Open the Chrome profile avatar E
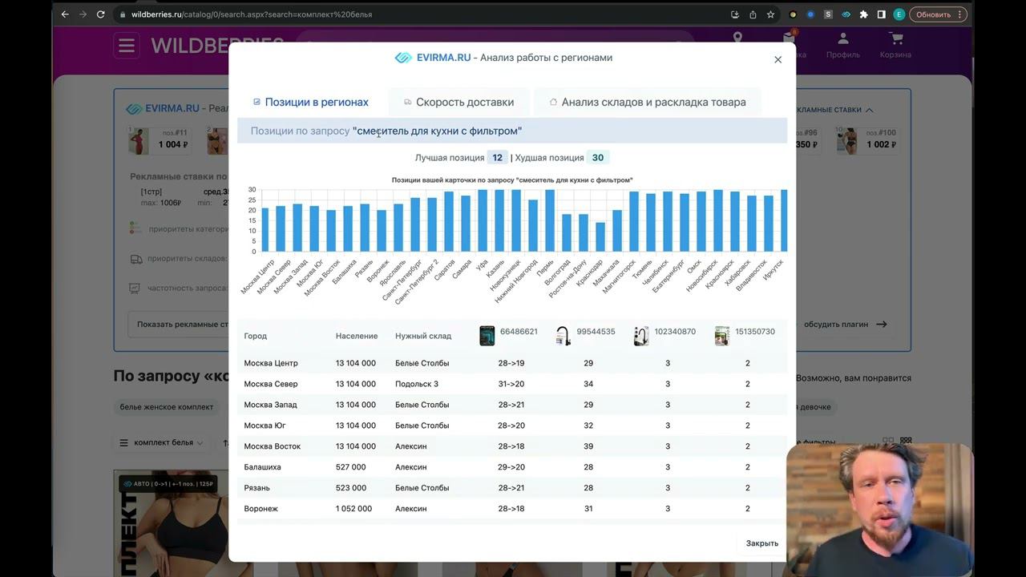Screen dimensions: 1026x577 point(899,14)
